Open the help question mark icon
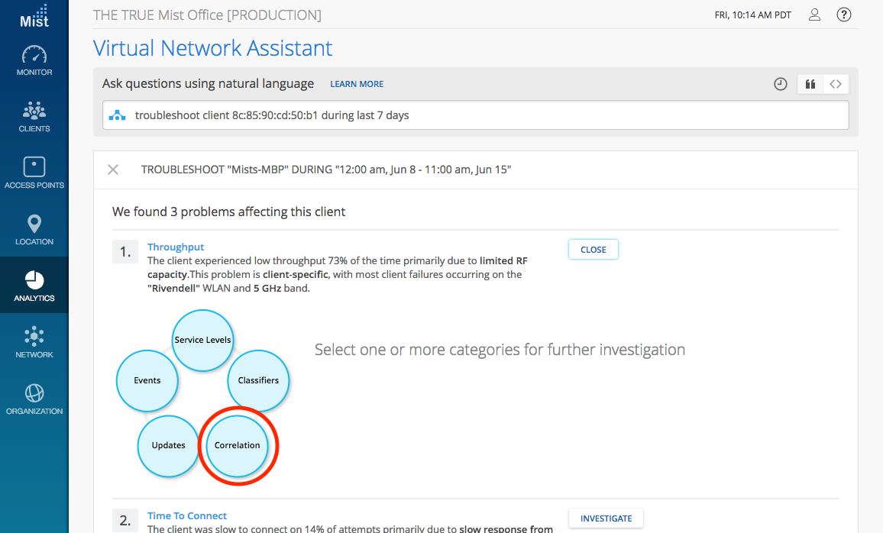Screen dimensions: 883x533 click(x=843, y=15)
